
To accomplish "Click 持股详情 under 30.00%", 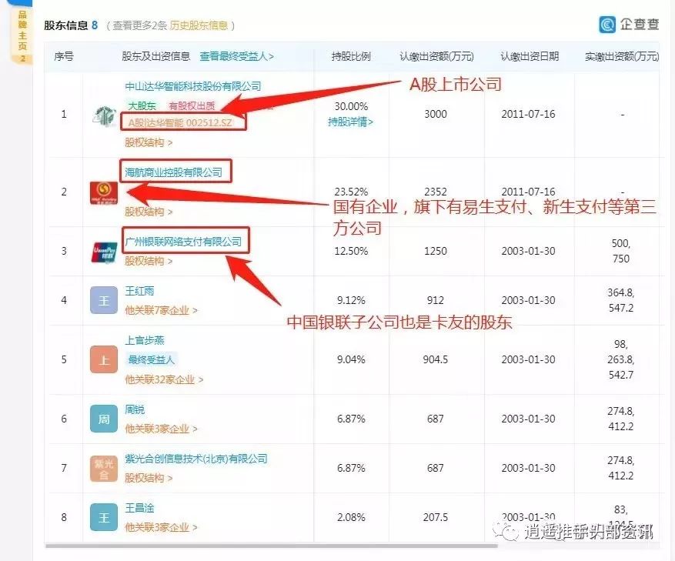I will tap(350, 122).
